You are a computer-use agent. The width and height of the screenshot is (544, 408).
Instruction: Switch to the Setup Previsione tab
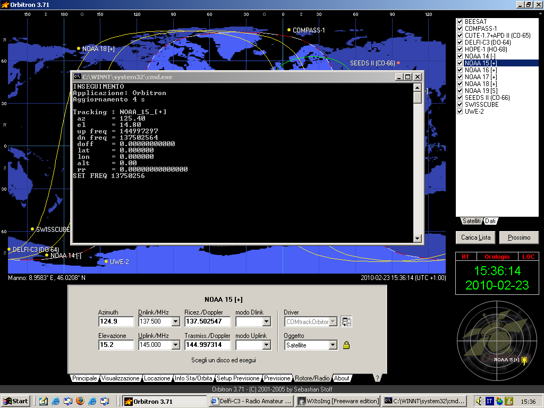[238, 378]
